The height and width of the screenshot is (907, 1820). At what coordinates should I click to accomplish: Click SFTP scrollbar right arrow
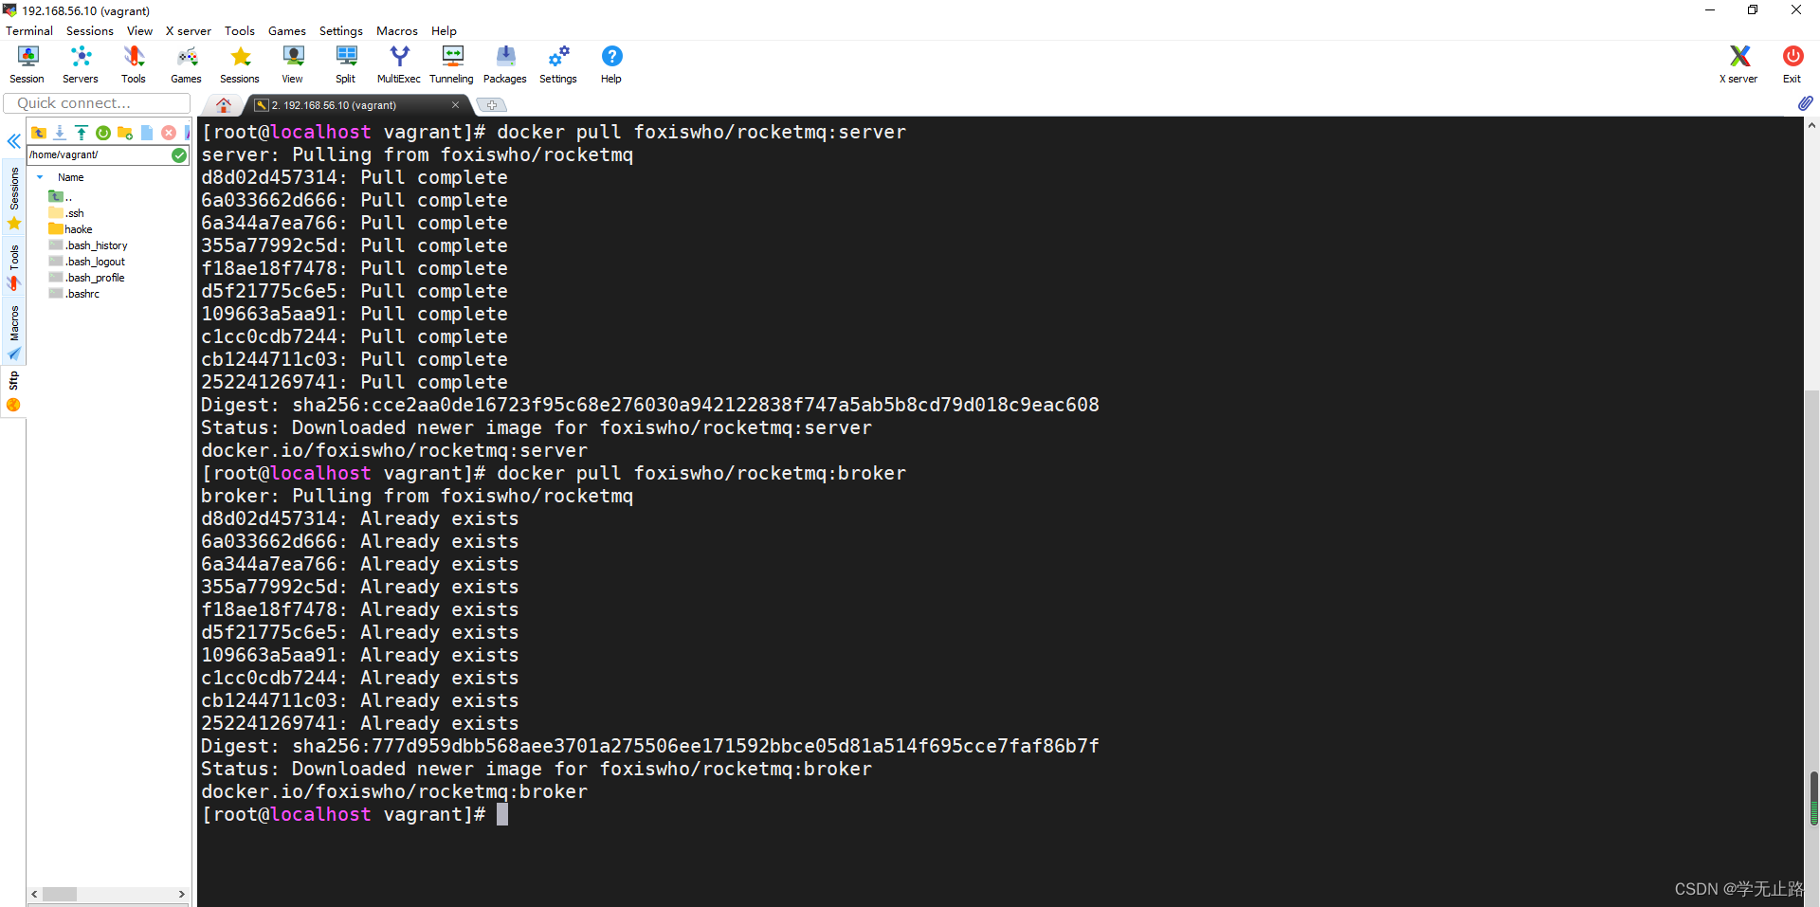pyautogui.click(x=182, y=894)
